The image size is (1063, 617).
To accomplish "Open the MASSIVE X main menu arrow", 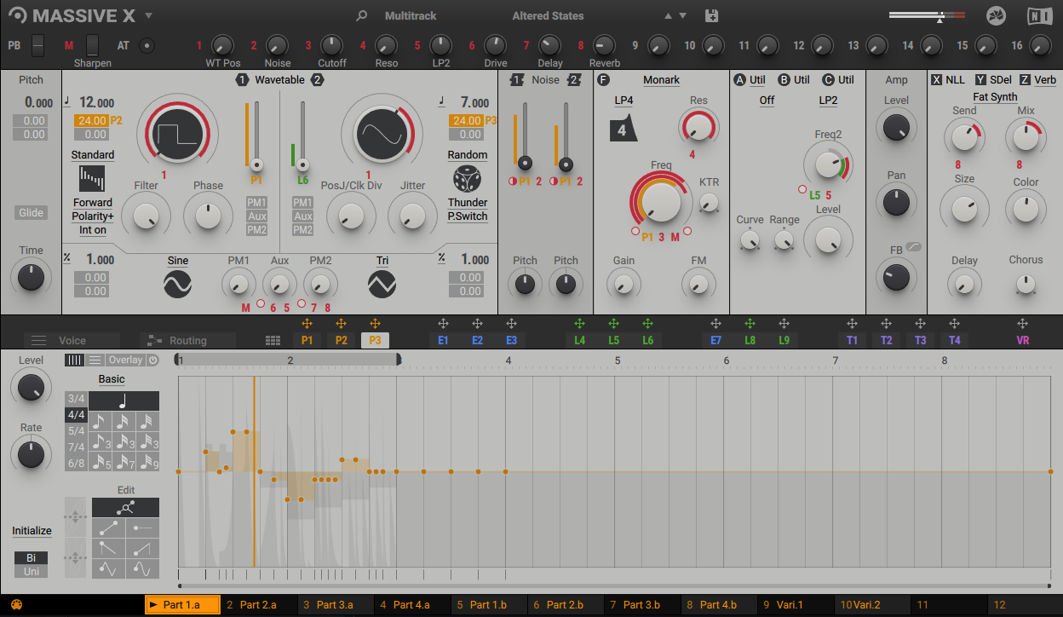I will point(149,15).
